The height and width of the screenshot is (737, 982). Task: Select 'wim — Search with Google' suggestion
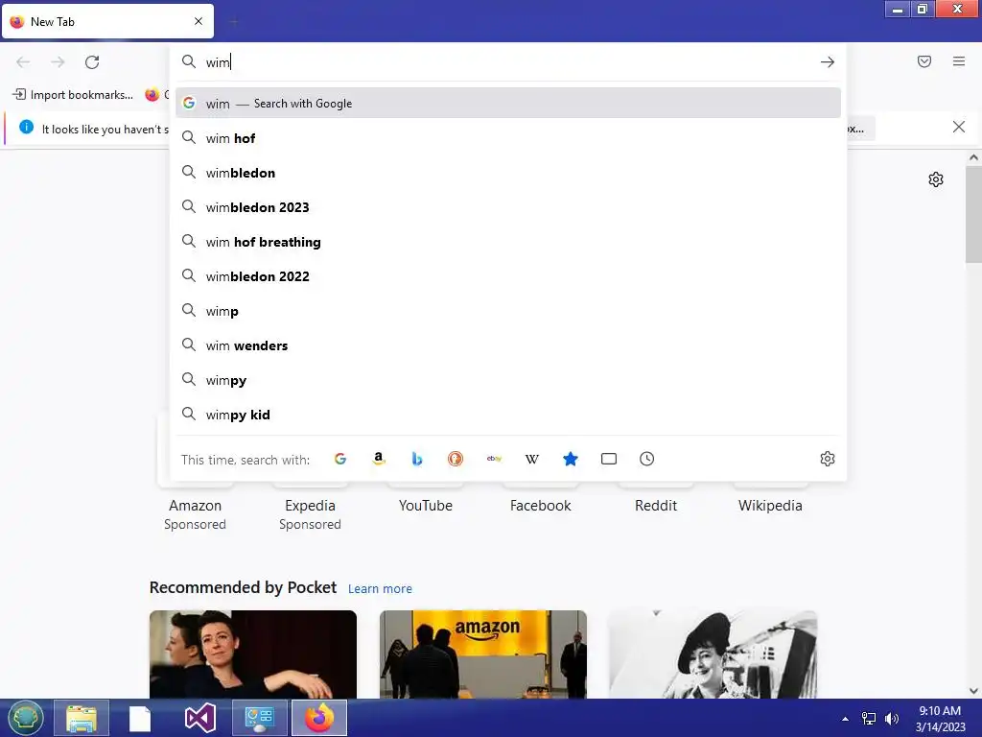508,104
